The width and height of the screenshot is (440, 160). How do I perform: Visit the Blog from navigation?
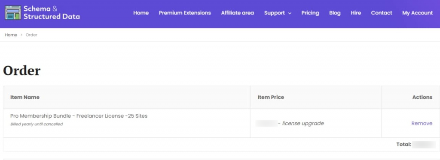pos(335,13)
